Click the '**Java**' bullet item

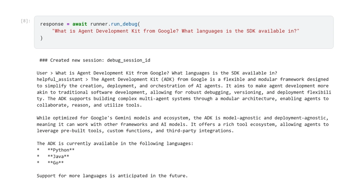pos(58,157)
